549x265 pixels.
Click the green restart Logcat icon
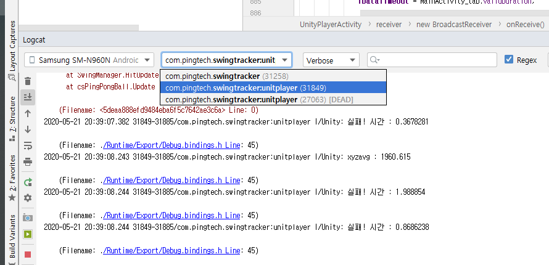[x=28, y=182]
